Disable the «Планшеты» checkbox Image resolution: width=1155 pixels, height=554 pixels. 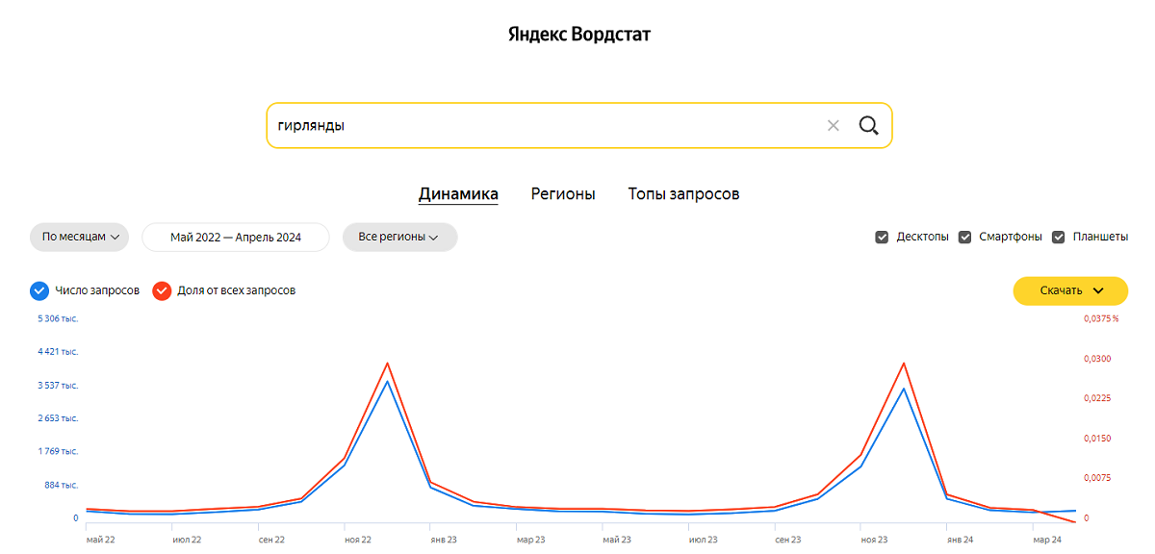coord(1059,236)
